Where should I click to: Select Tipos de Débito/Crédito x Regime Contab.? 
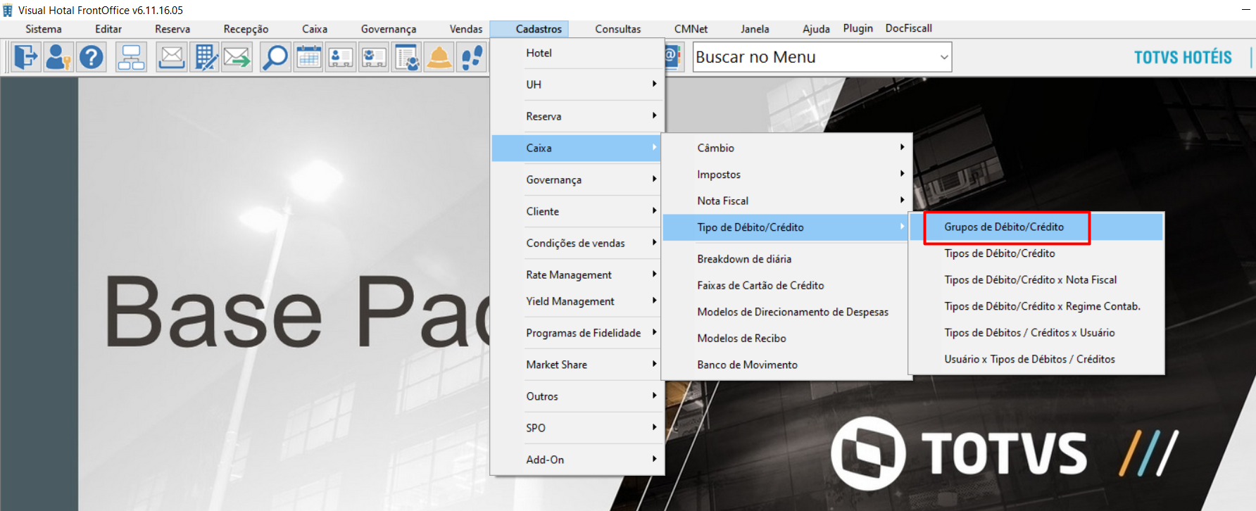[x=1036, y=306]
